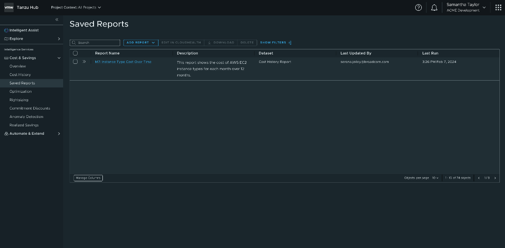This screenshot has width=505, height=248.
Task: Click the Intelligent Assist icon
Action: click(6, 30)
